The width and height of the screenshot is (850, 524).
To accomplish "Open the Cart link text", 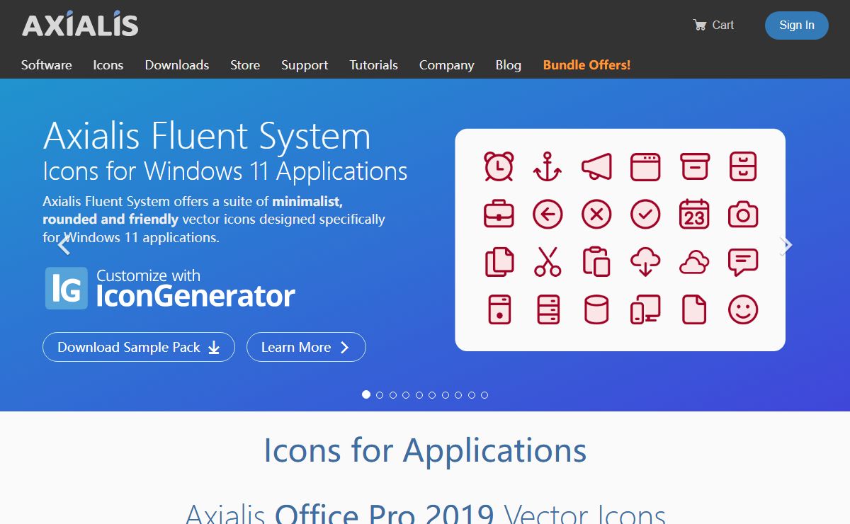I will [x=723, y=25].
